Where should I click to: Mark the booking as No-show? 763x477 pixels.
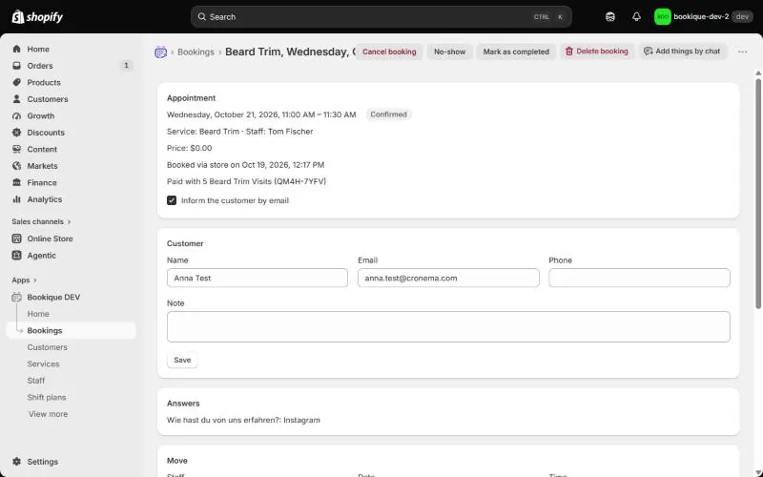(449, 52)
